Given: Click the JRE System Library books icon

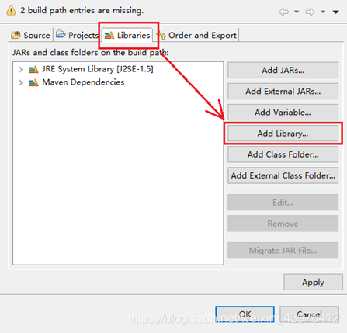Looking at the screenshot, I should coord(33,69).
